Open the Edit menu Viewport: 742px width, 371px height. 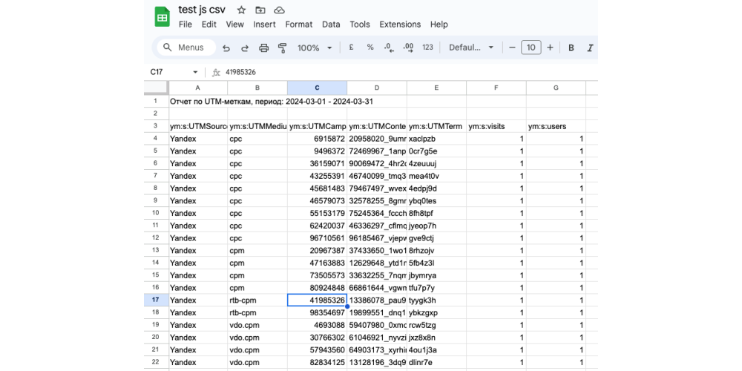pos(209,24)
